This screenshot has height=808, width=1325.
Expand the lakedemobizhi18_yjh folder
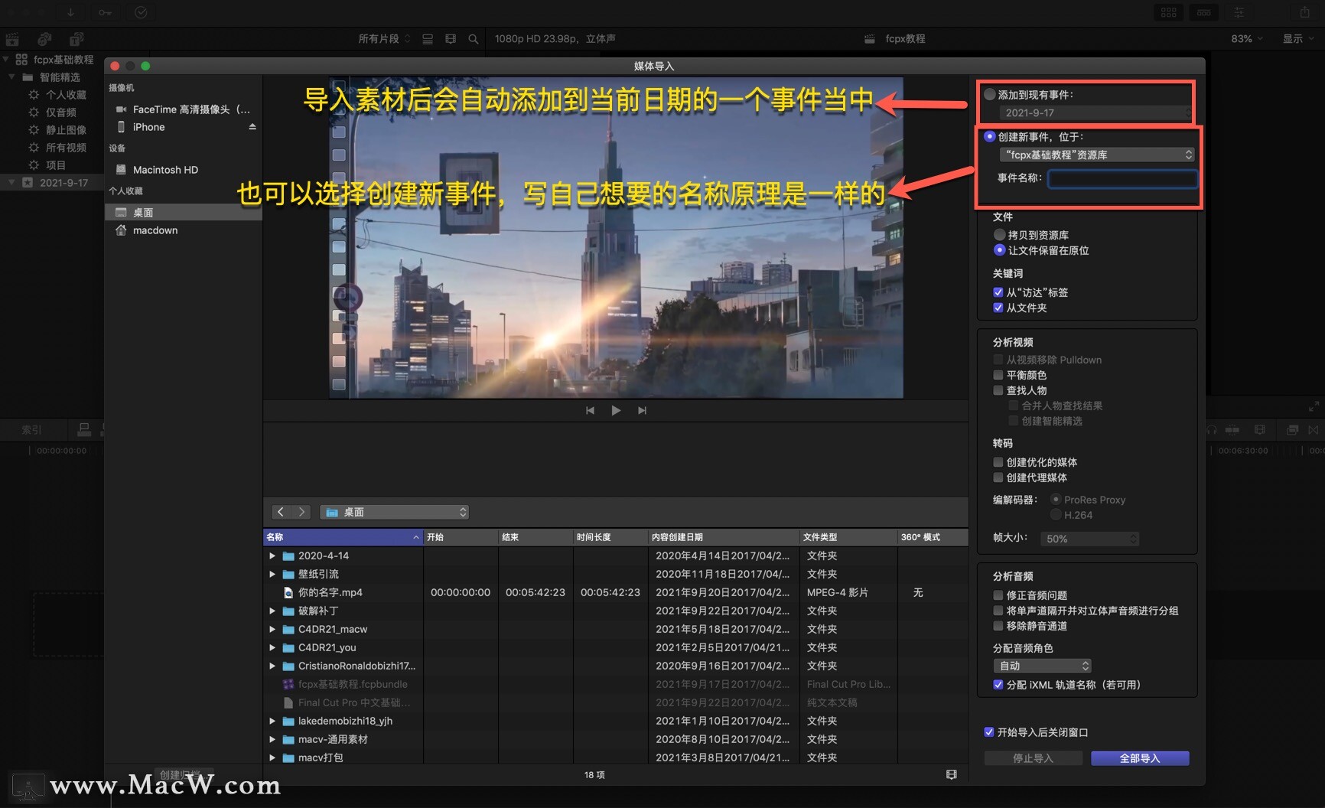pyautogui.click(x=272, y=721)
